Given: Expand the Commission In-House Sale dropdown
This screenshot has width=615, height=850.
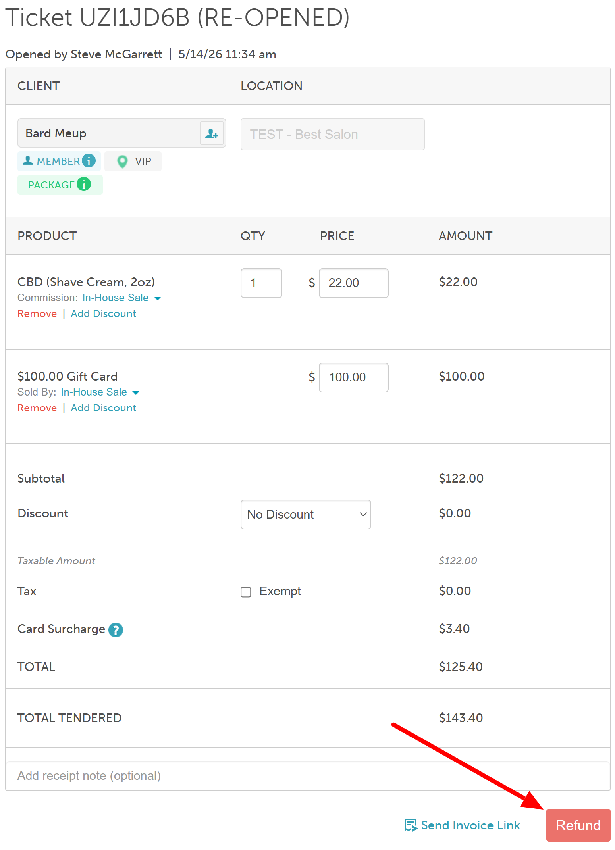Looking at the screenshot, I should (157, 298).
